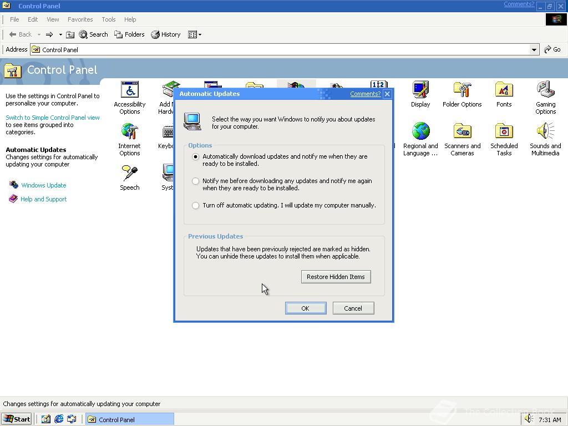Expand the Forward button history dropdown

point(60,34)
